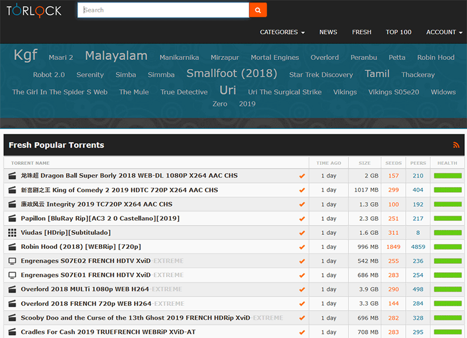
Task: Open the RSS feed icon for Fresh Popular Torrents
Action: (456, 145)
